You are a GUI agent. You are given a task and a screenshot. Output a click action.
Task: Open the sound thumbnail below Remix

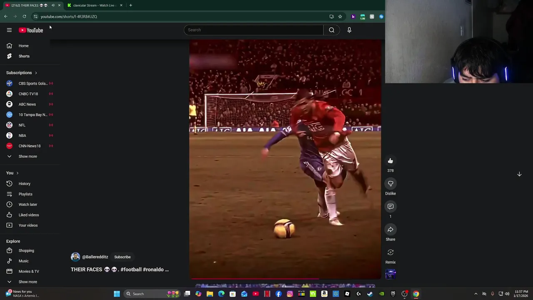click(391, 274)
